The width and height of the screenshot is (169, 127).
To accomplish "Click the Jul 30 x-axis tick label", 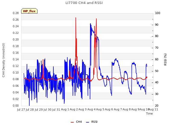I will [x=48, y=110].
